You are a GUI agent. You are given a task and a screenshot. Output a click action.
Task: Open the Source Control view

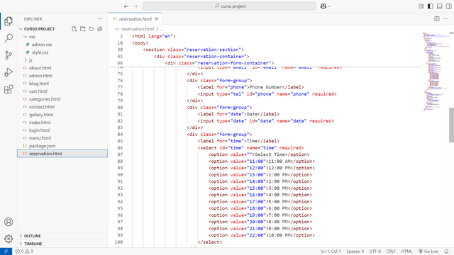[9, 55]
